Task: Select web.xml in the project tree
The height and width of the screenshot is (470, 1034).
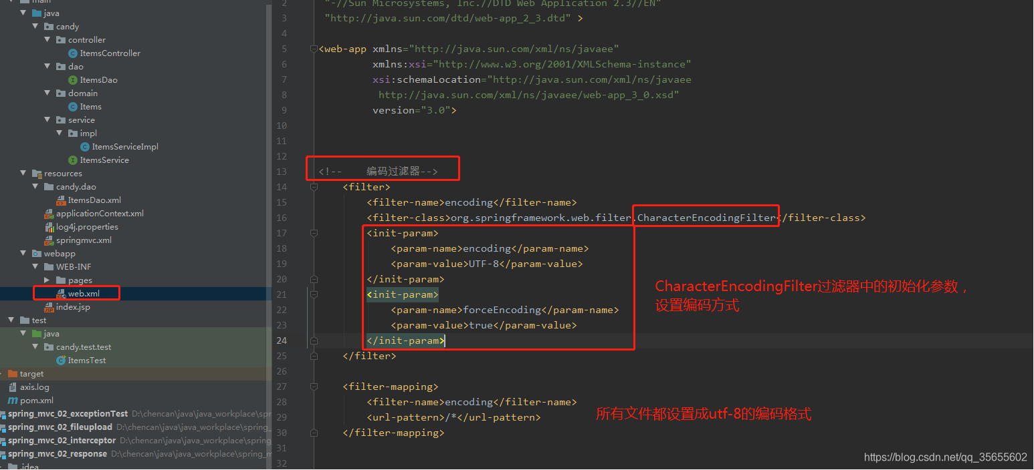Action: click(84, 294)
